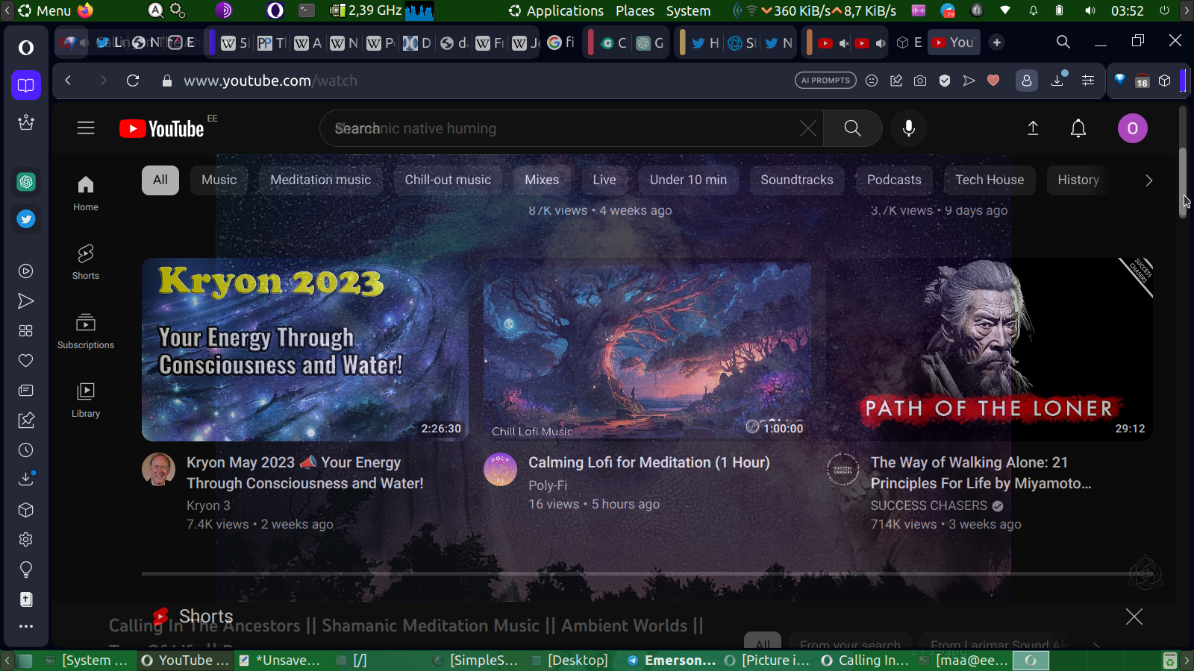Image resolution: width=1194 pixels, height=671 pixels.
Task: Click the AI PROMPTS button
Action: 825,81
